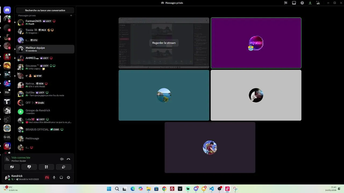This screenshot has height=193, width=344.
Task: Click Recherche ou lance une conversation field
Action: point(45,10)
